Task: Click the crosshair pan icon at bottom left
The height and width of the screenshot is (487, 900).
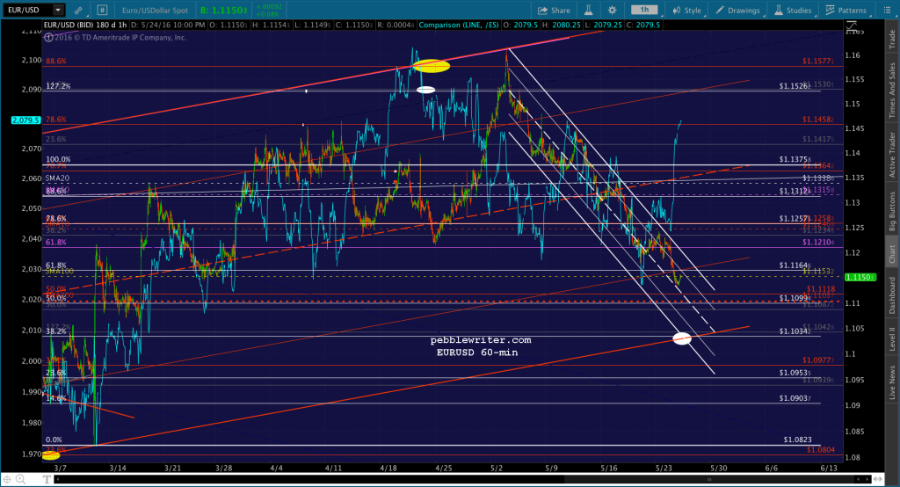Action: (x=7, y=479)
